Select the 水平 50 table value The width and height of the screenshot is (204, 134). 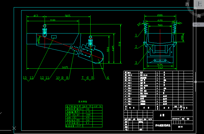click(88, 106)
